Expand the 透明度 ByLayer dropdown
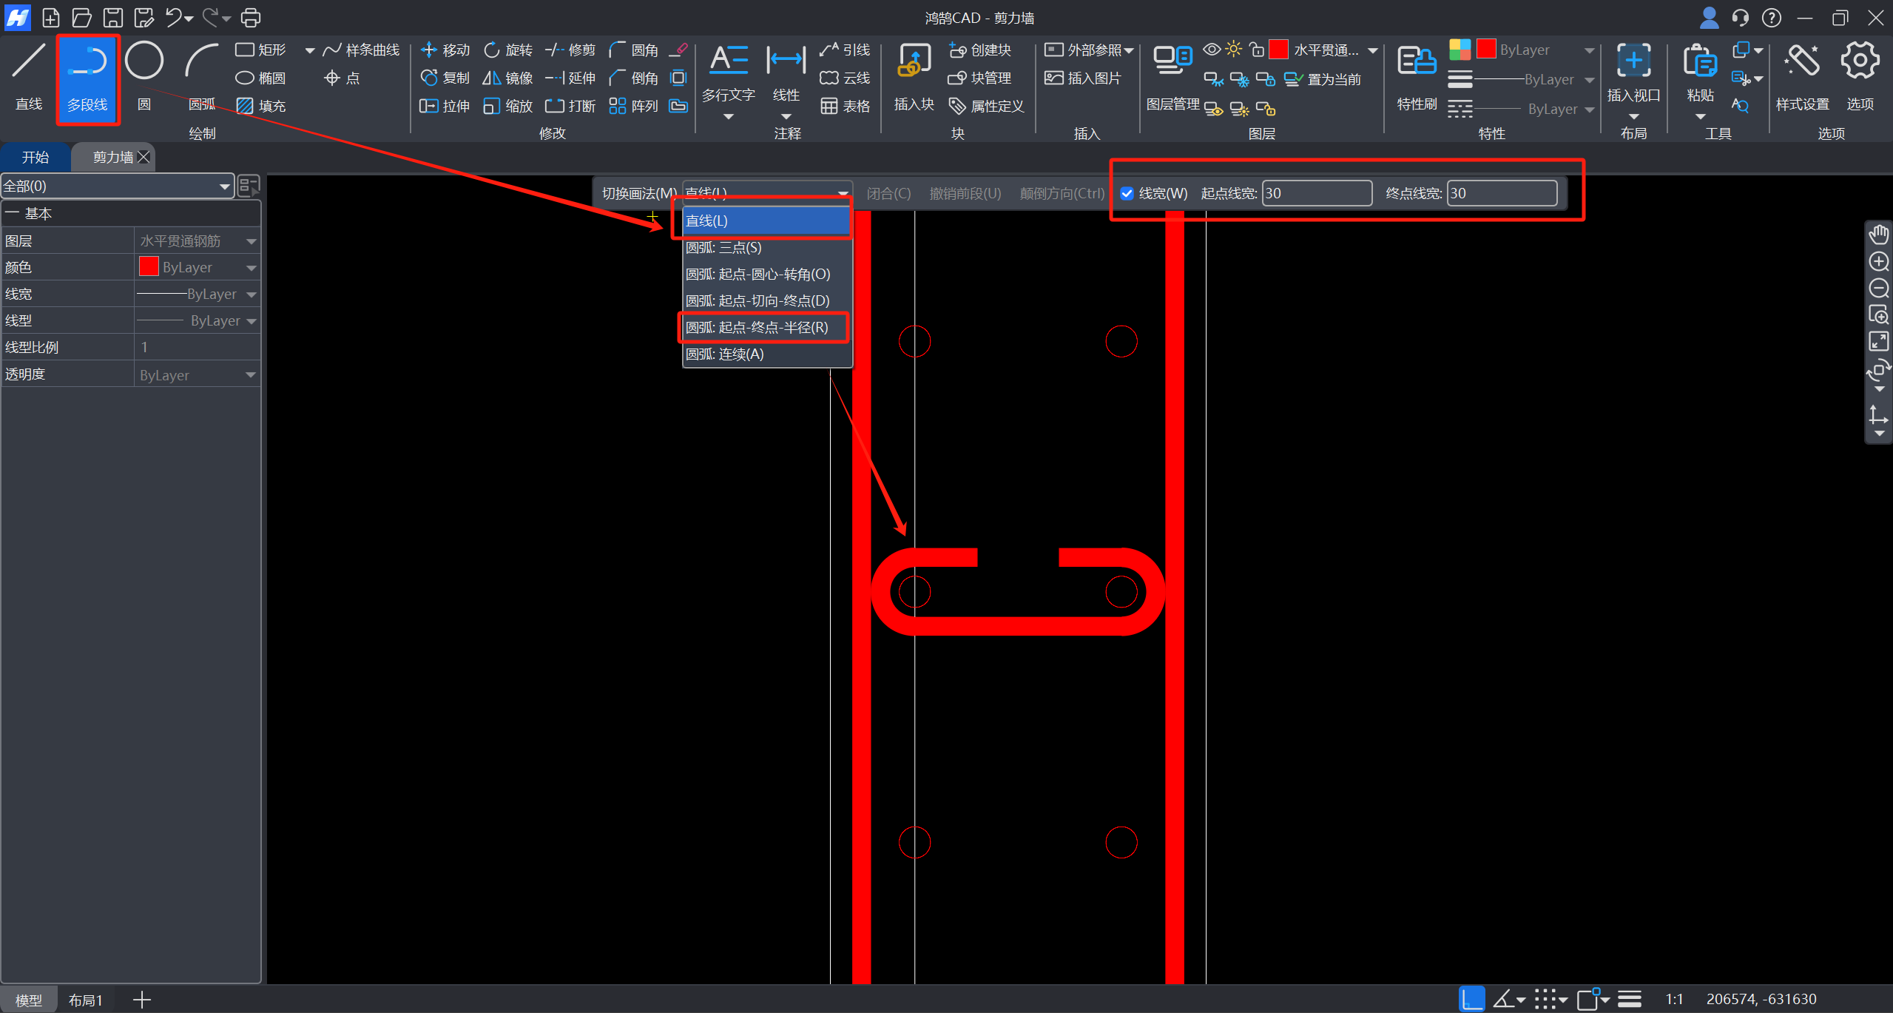 point(251,375)
